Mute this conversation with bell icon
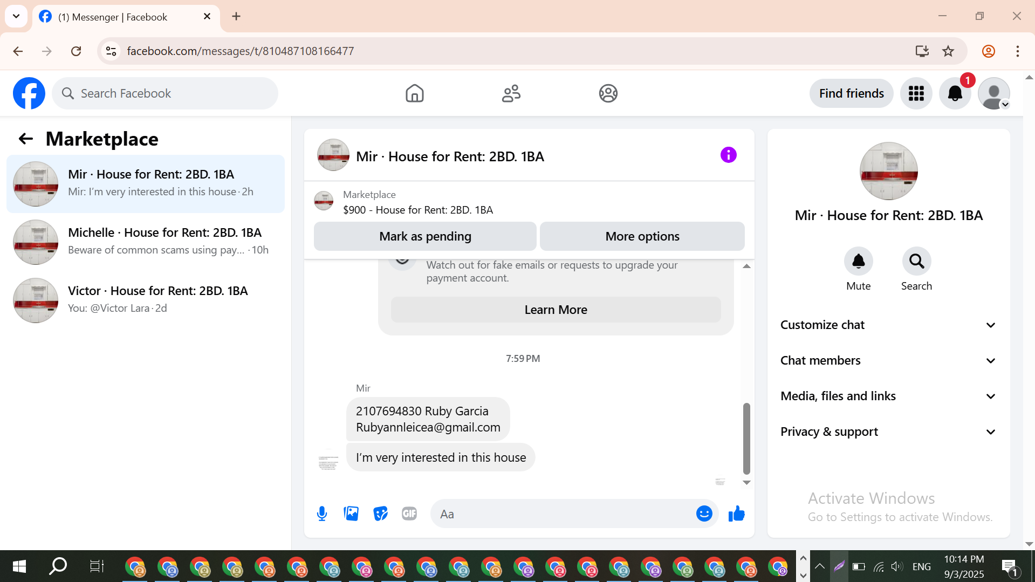This screenshot has height=582, width=1035. pos(858,262)
